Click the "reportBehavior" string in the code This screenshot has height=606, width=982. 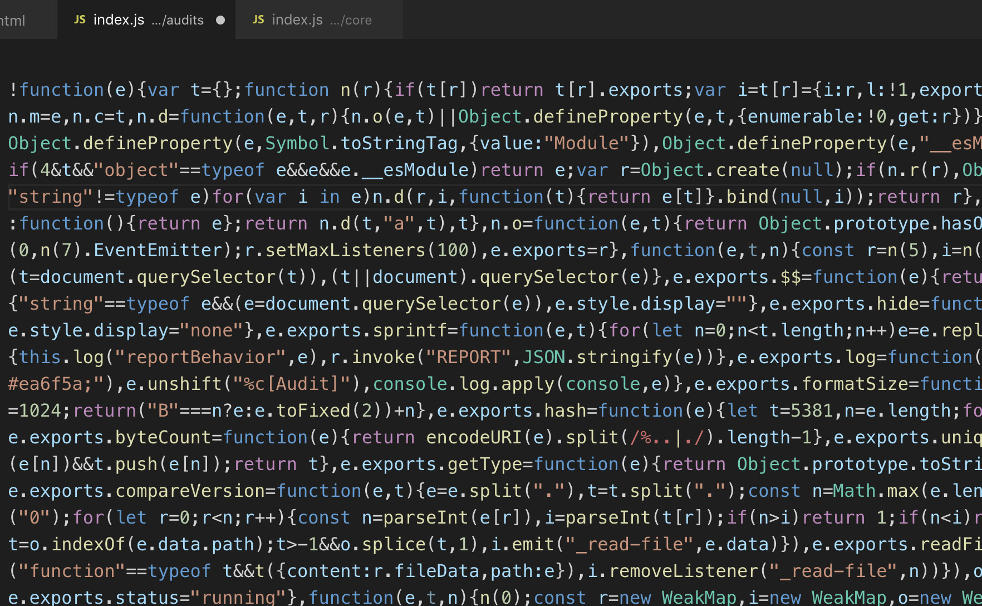tap(200, 357)
